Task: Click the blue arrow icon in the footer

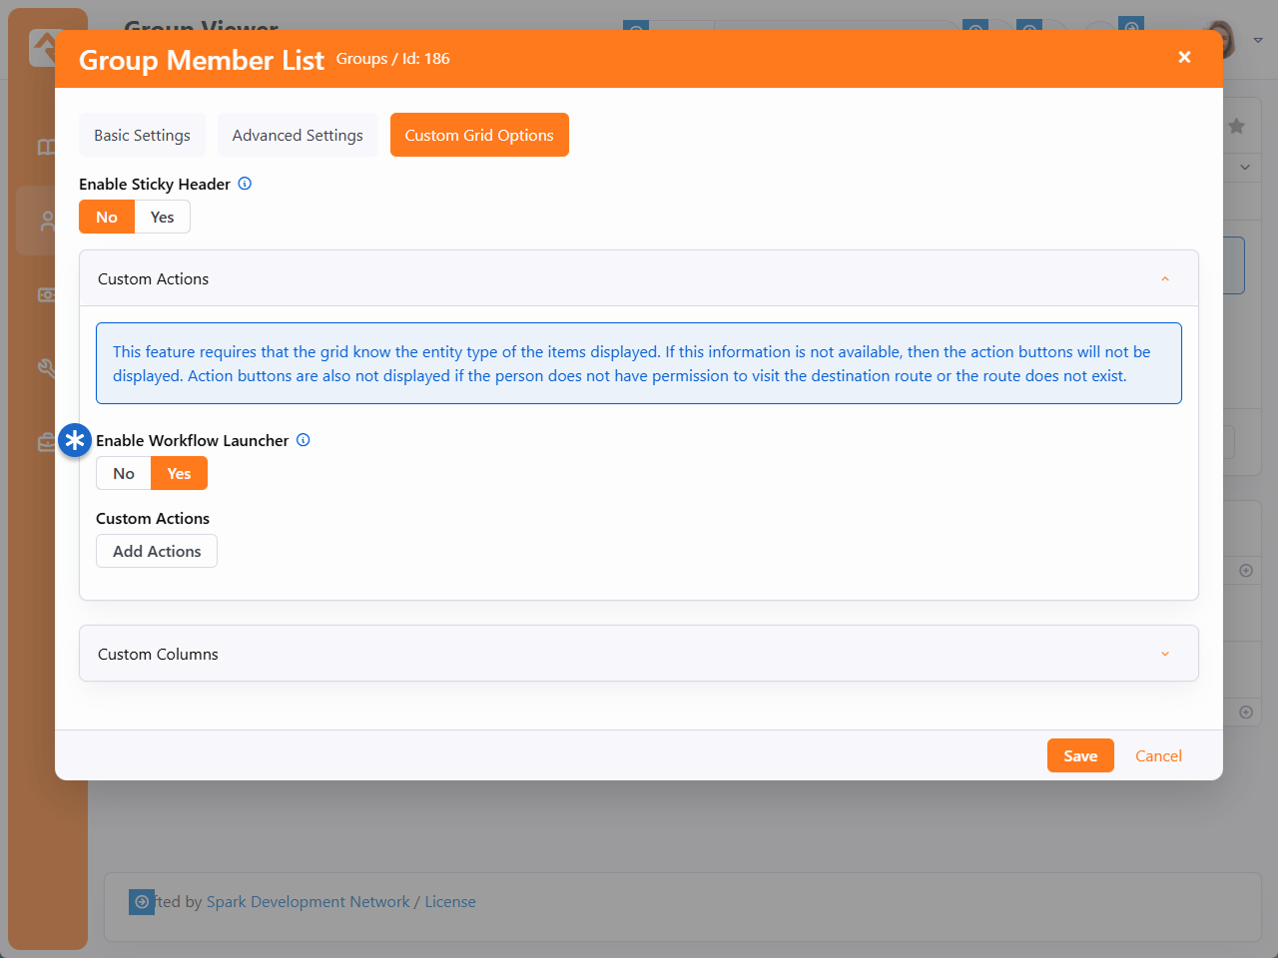Action: coord(142,902)
